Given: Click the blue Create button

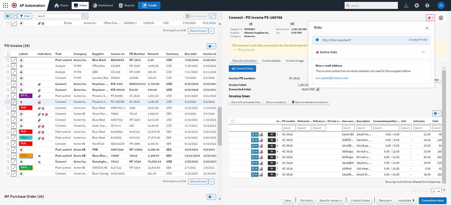Looking at the screenshot, I should (x=149, y=6).
